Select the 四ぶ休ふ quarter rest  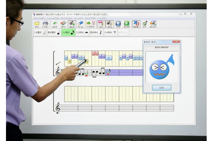[97, 32]
